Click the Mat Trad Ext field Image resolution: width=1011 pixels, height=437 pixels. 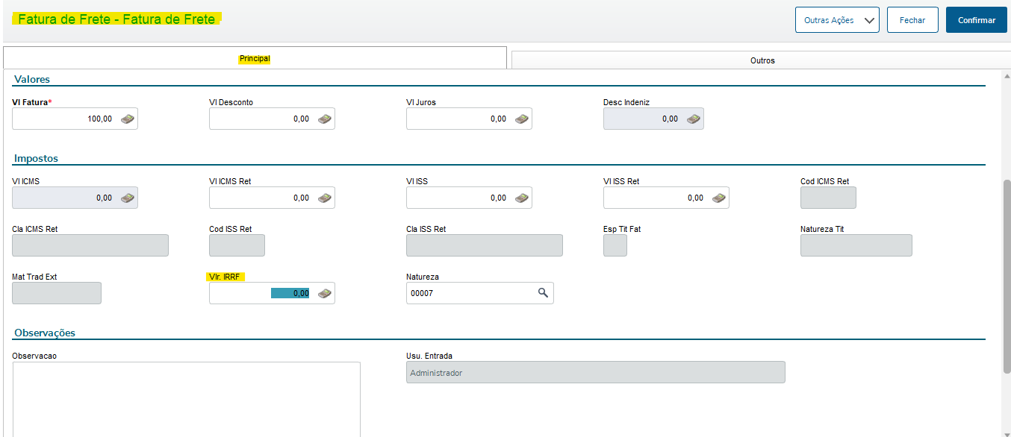pos(57,293)
